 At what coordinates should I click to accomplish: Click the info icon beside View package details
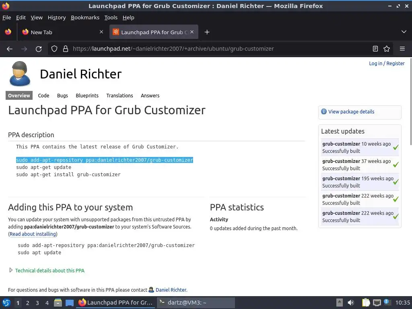click(x=324, y=112)
